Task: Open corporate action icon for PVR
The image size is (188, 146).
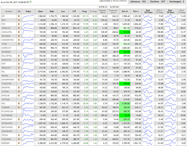Action: click(19, 24)
